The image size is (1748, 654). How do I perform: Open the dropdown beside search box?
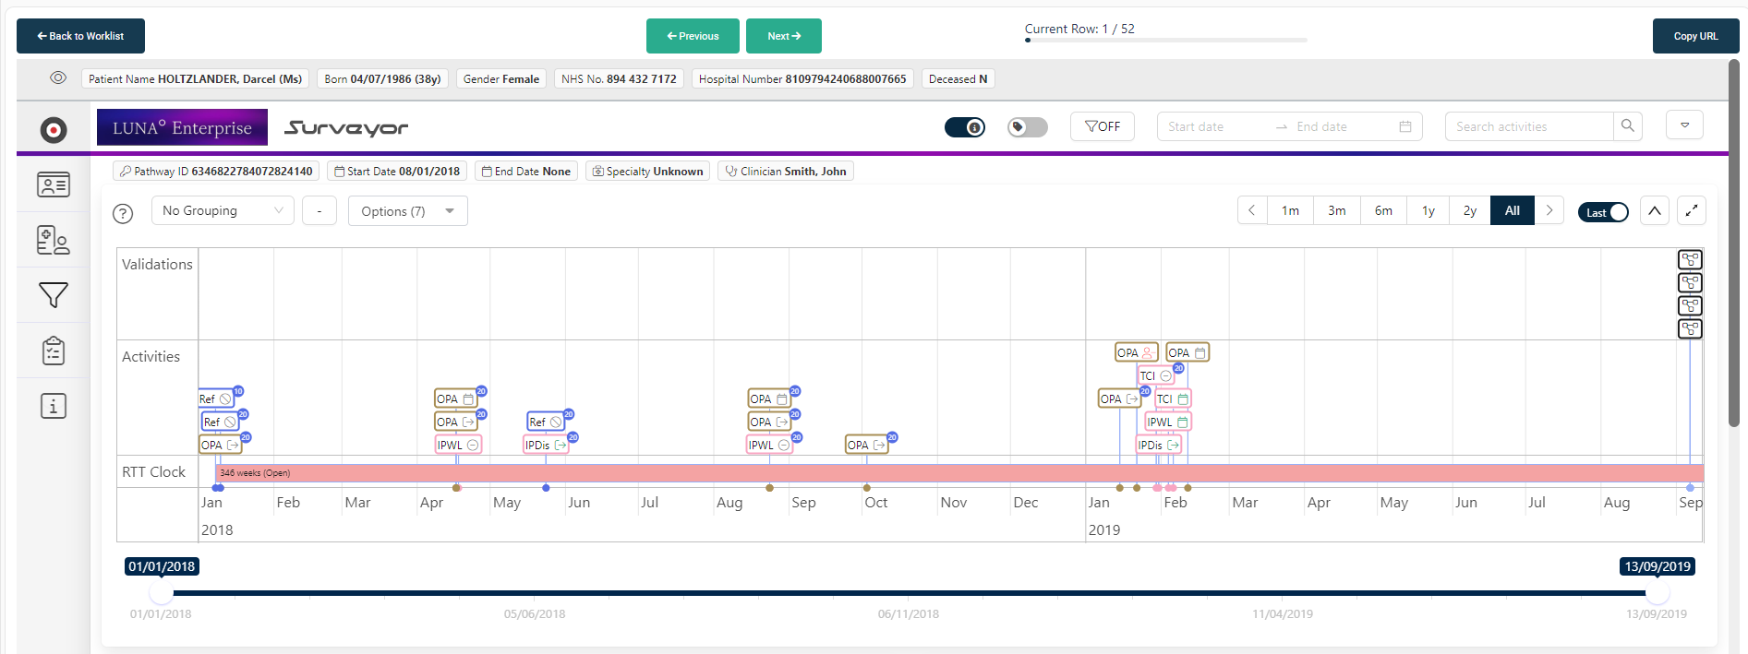tap(1684, 125)
